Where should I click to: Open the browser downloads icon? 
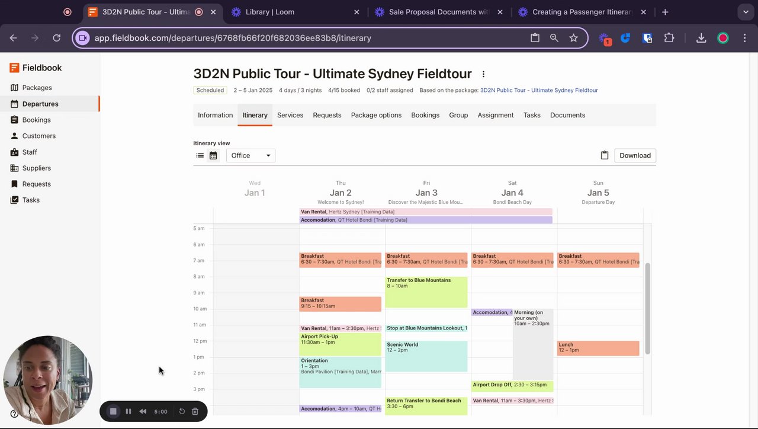click(x=701, y=38)
